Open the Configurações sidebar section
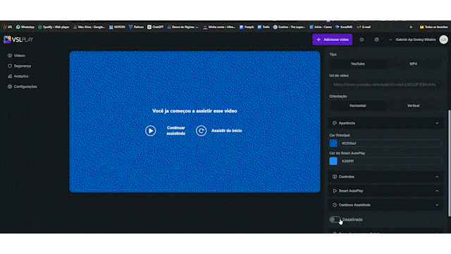This screenshot has height=254, width=451. tap(22, 87)
